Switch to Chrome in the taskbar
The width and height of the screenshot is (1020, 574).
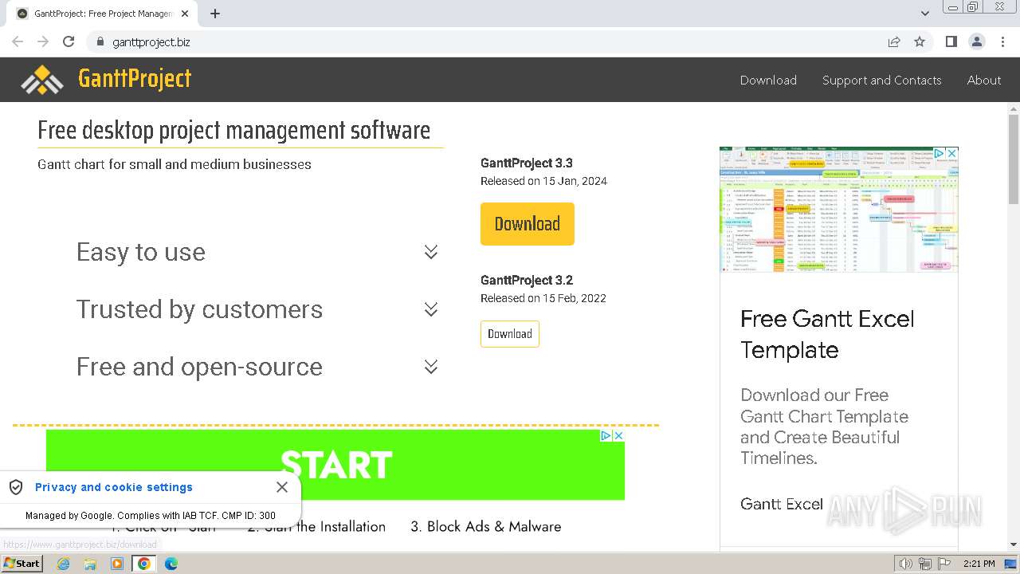coord(144,564)
